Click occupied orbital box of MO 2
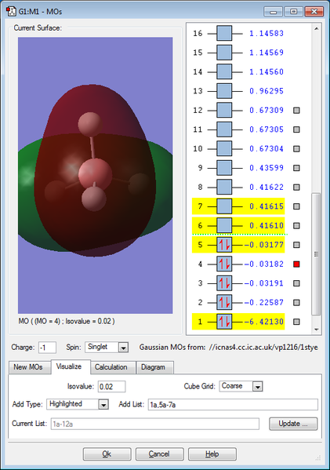Screen dimensions: 330x470 [224, 302]
